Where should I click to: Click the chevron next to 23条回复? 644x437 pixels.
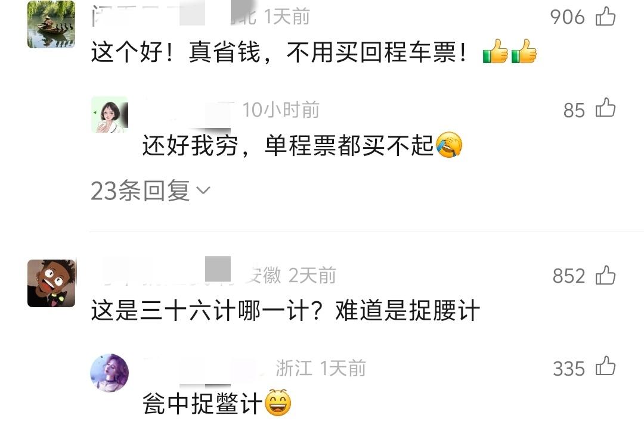click(203, 190)
